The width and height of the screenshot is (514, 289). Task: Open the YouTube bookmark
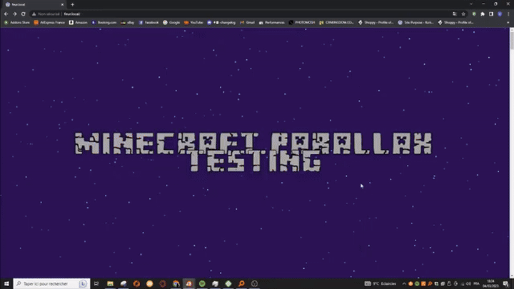pyautogui.click(x=193, y=23)
